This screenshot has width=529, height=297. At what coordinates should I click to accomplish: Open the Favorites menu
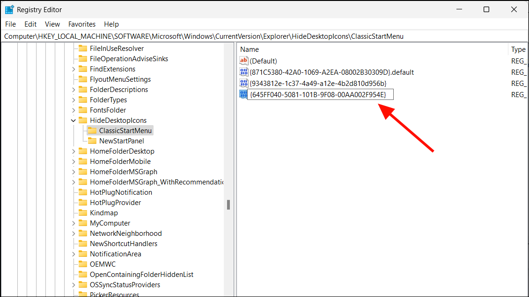81,24
